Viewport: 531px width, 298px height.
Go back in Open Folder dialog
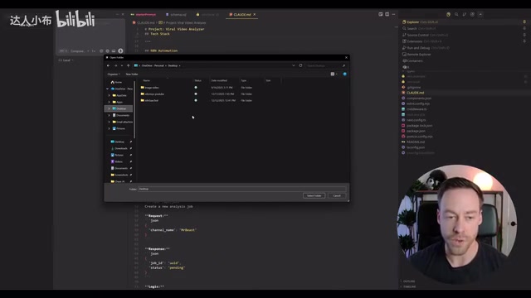point(109,65)
